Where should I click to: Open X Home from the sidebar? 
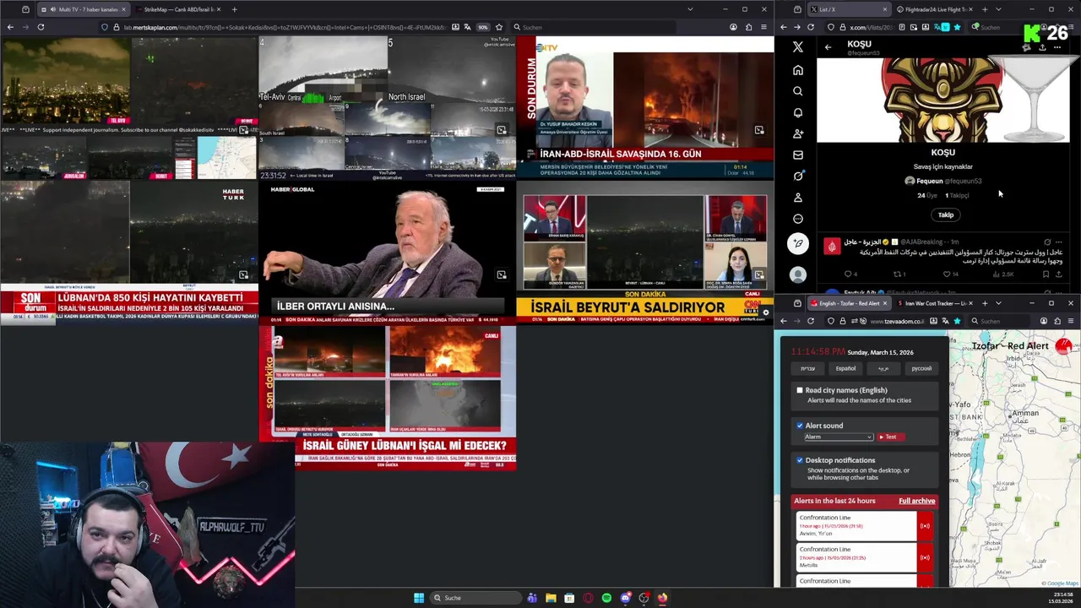(798, 70)
